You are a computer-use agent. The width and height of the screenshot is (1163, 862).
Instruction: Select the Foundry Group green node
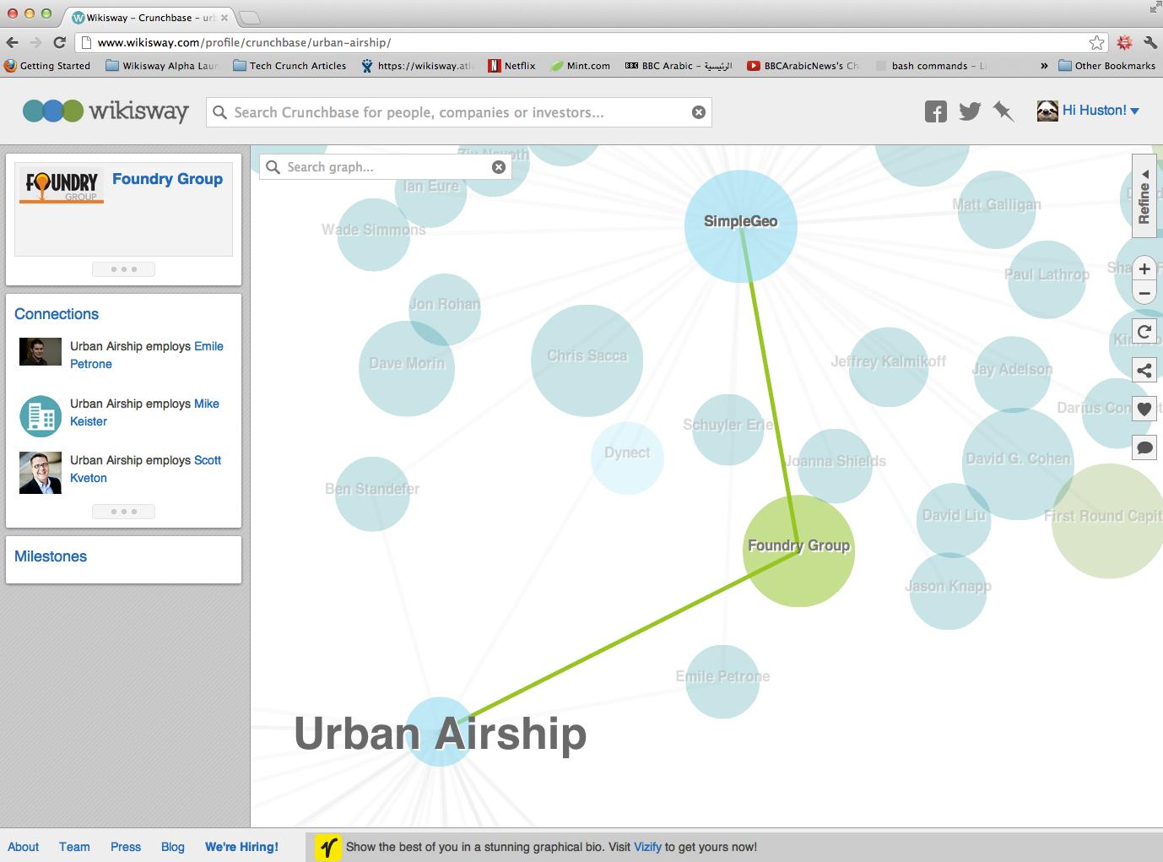(x=798, y=550)
